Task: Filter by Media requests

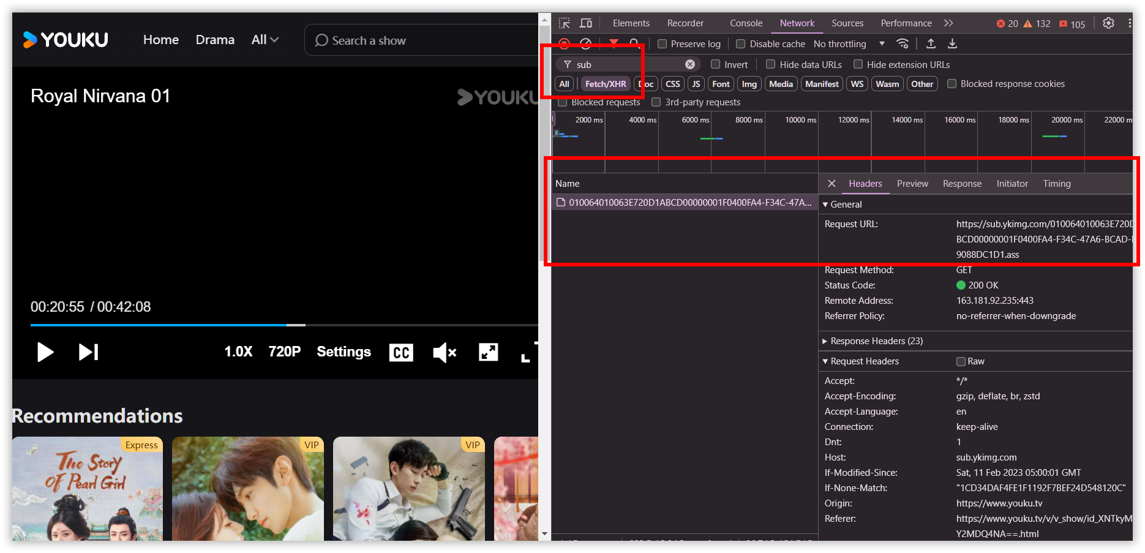Action: [781, 84]
